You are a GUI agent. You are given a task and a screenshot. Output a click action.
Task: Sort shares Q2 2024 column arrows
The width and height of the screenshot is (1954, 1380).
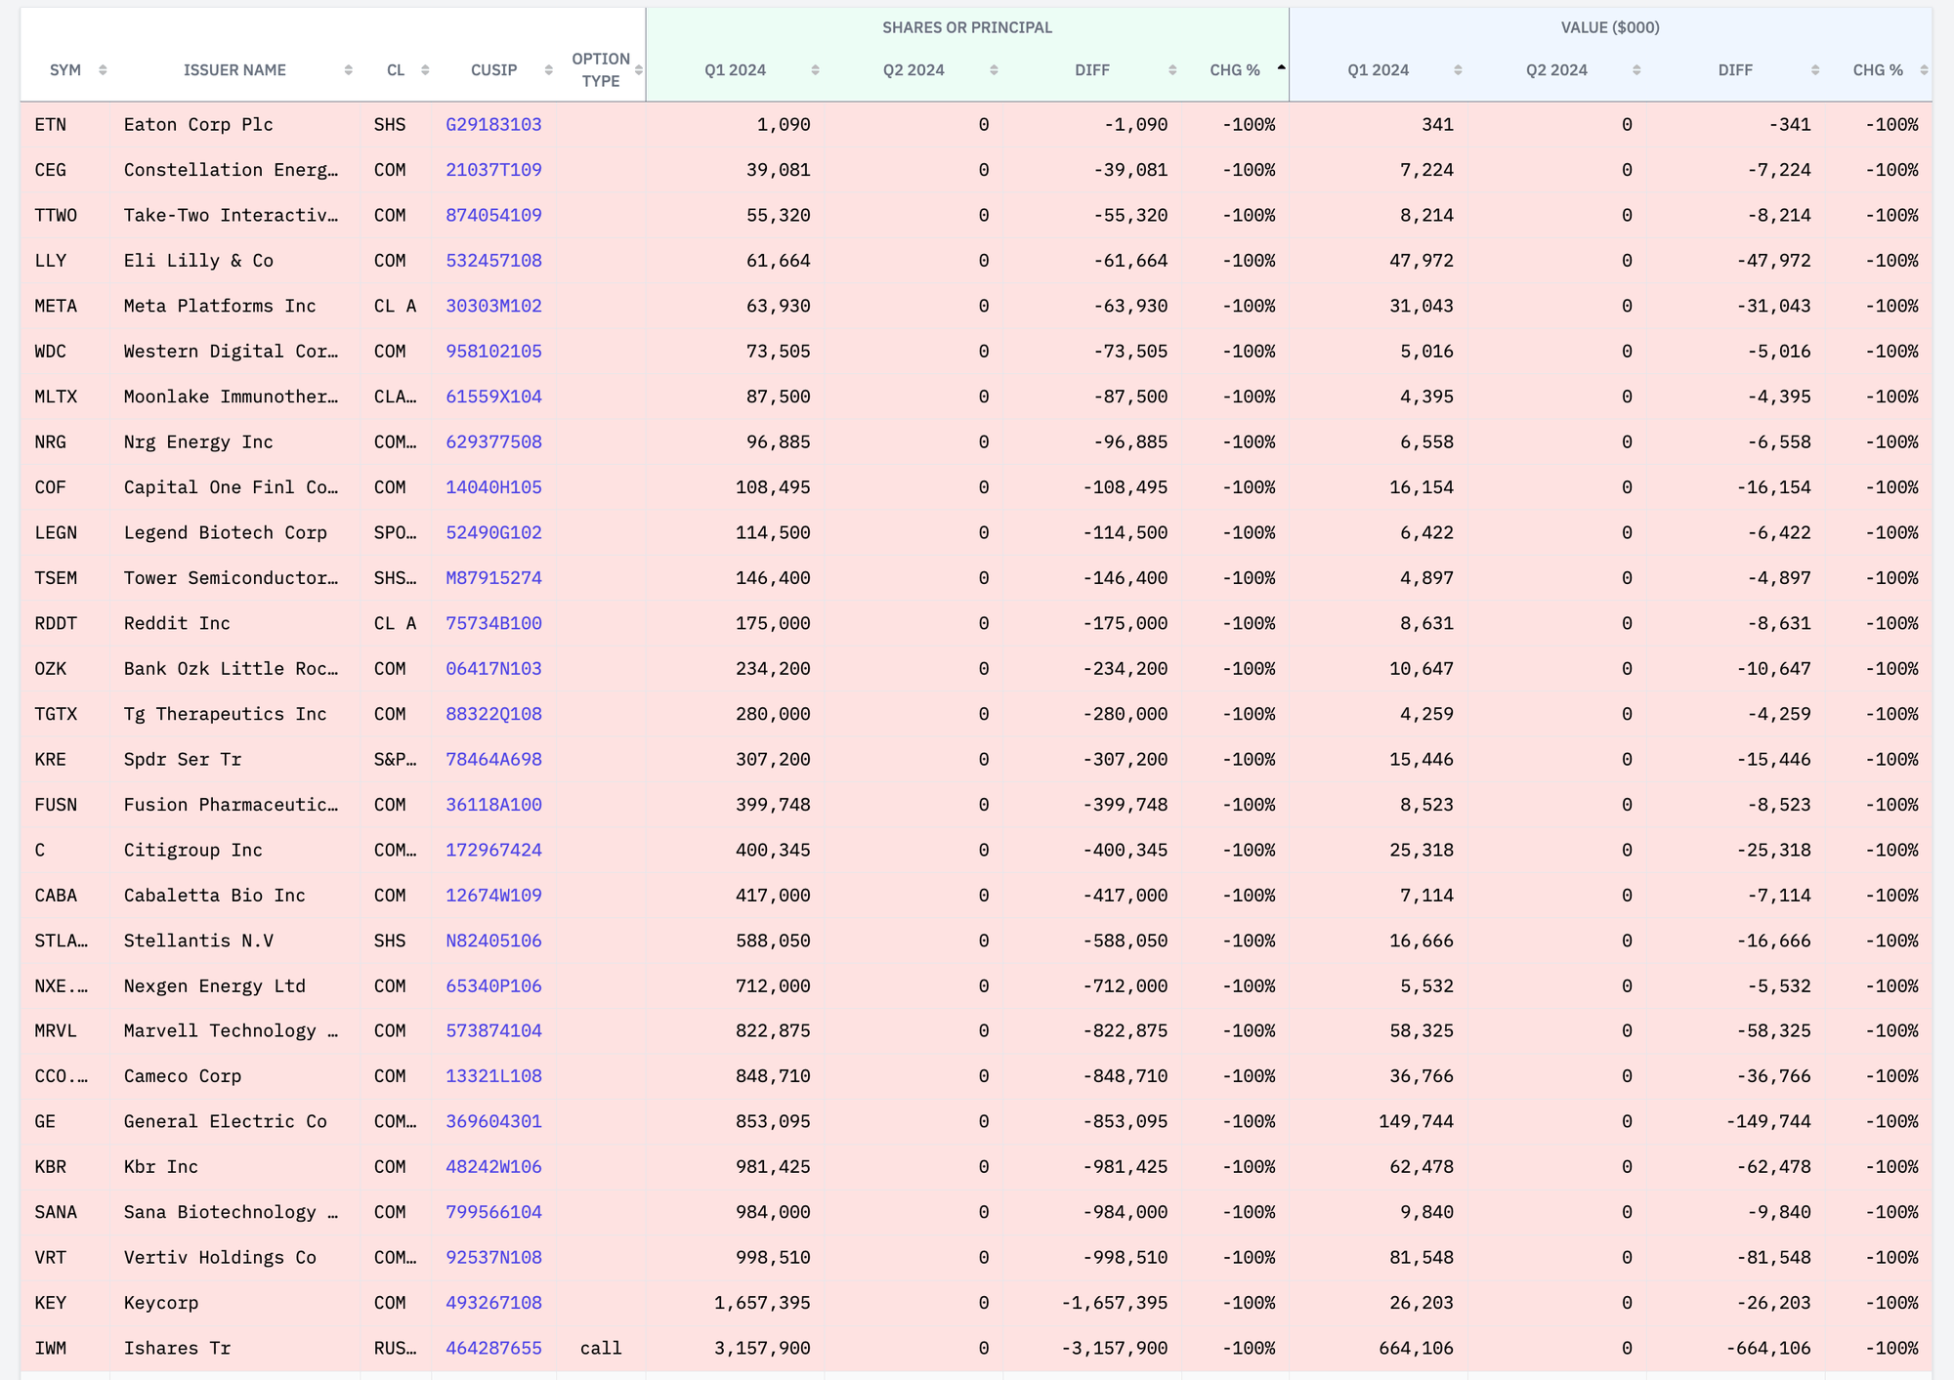coord(994,70)
